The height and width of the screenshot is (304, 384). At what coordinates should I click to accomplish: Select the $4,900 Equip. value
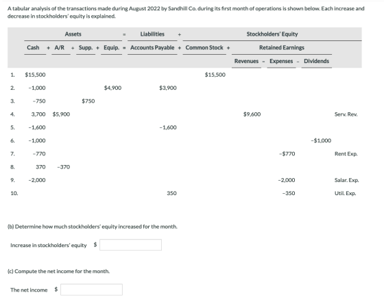point(112,88)
